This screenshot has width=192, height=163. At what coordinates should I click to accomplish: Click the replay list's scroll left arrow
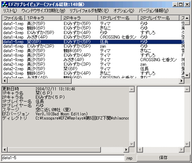coord(5,81)
